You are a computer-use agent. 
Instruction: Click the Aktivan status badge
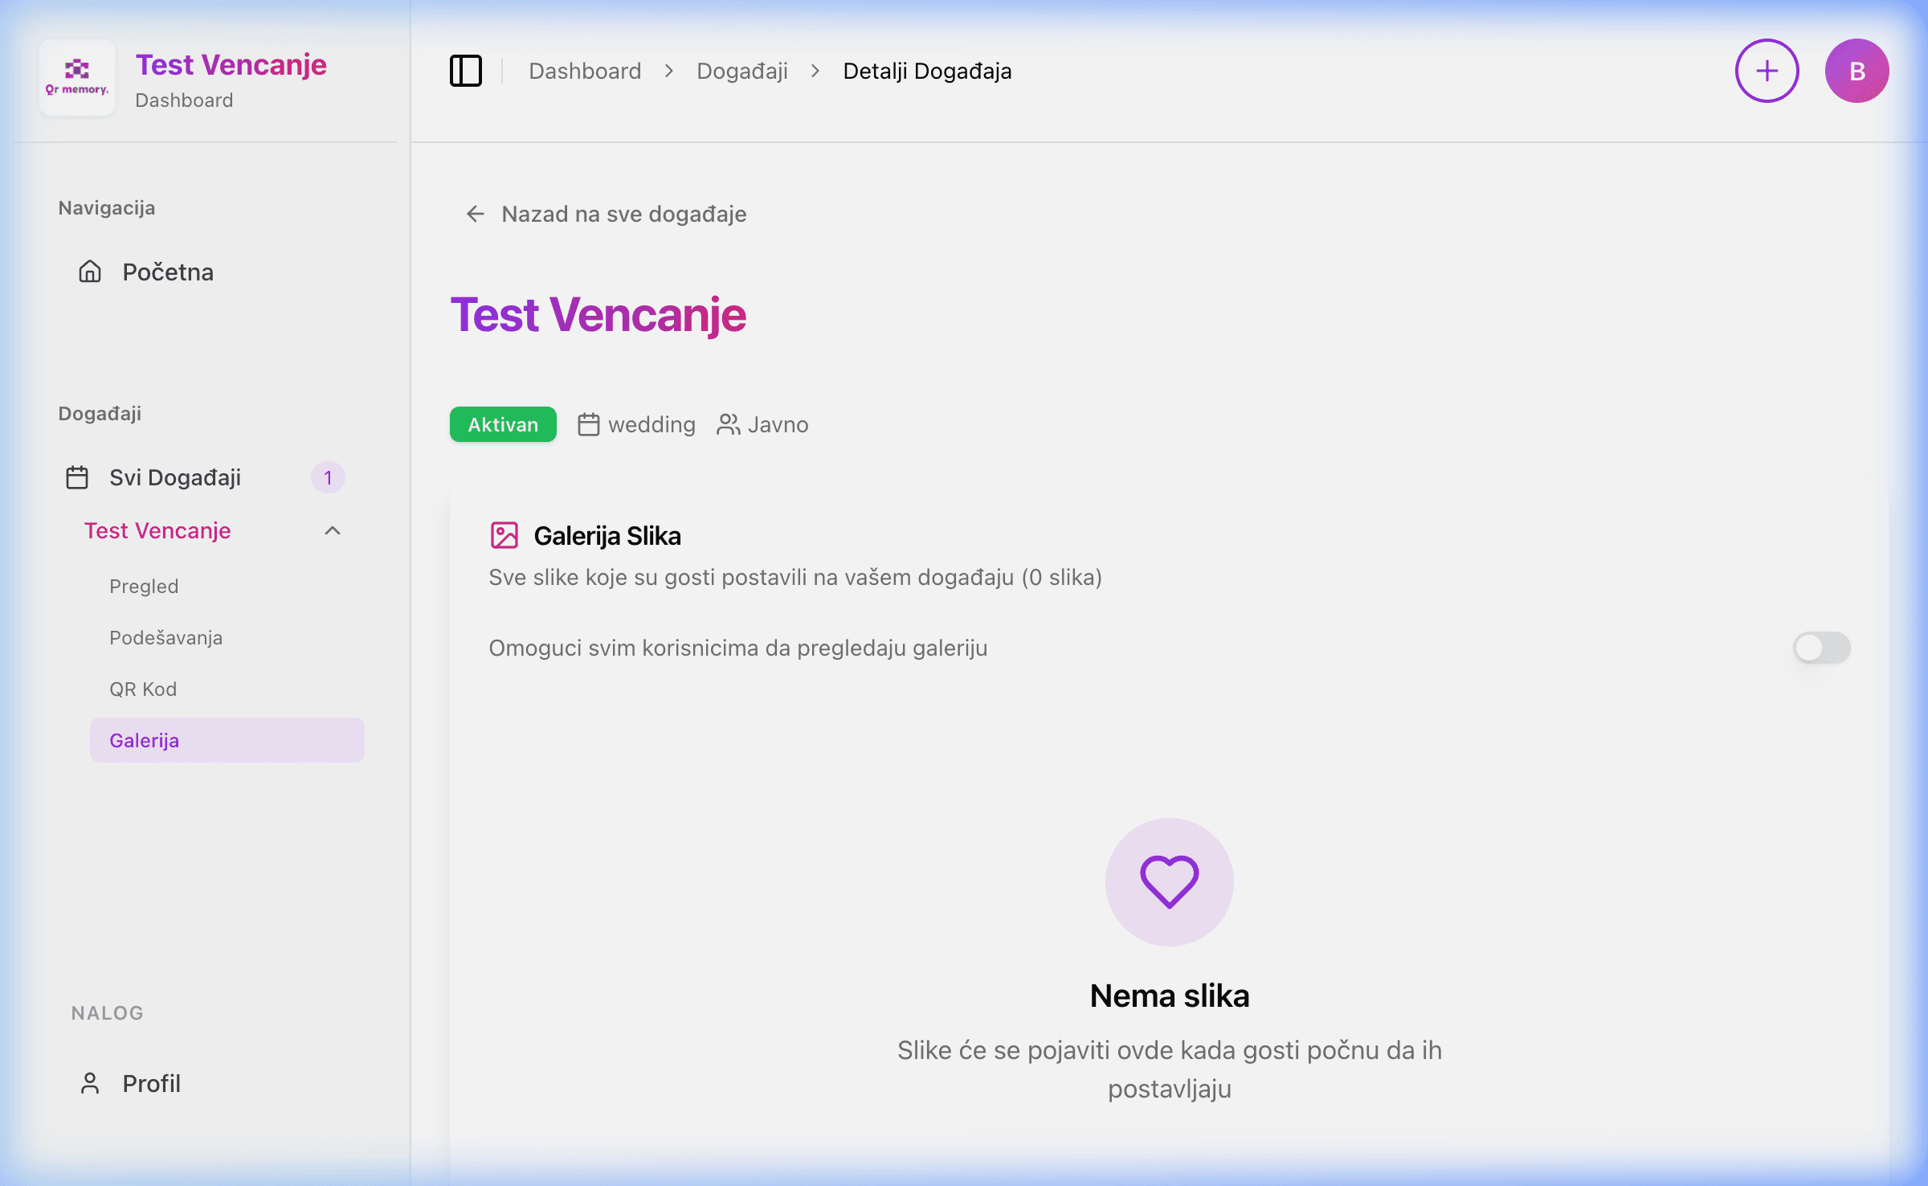[503, 424]
